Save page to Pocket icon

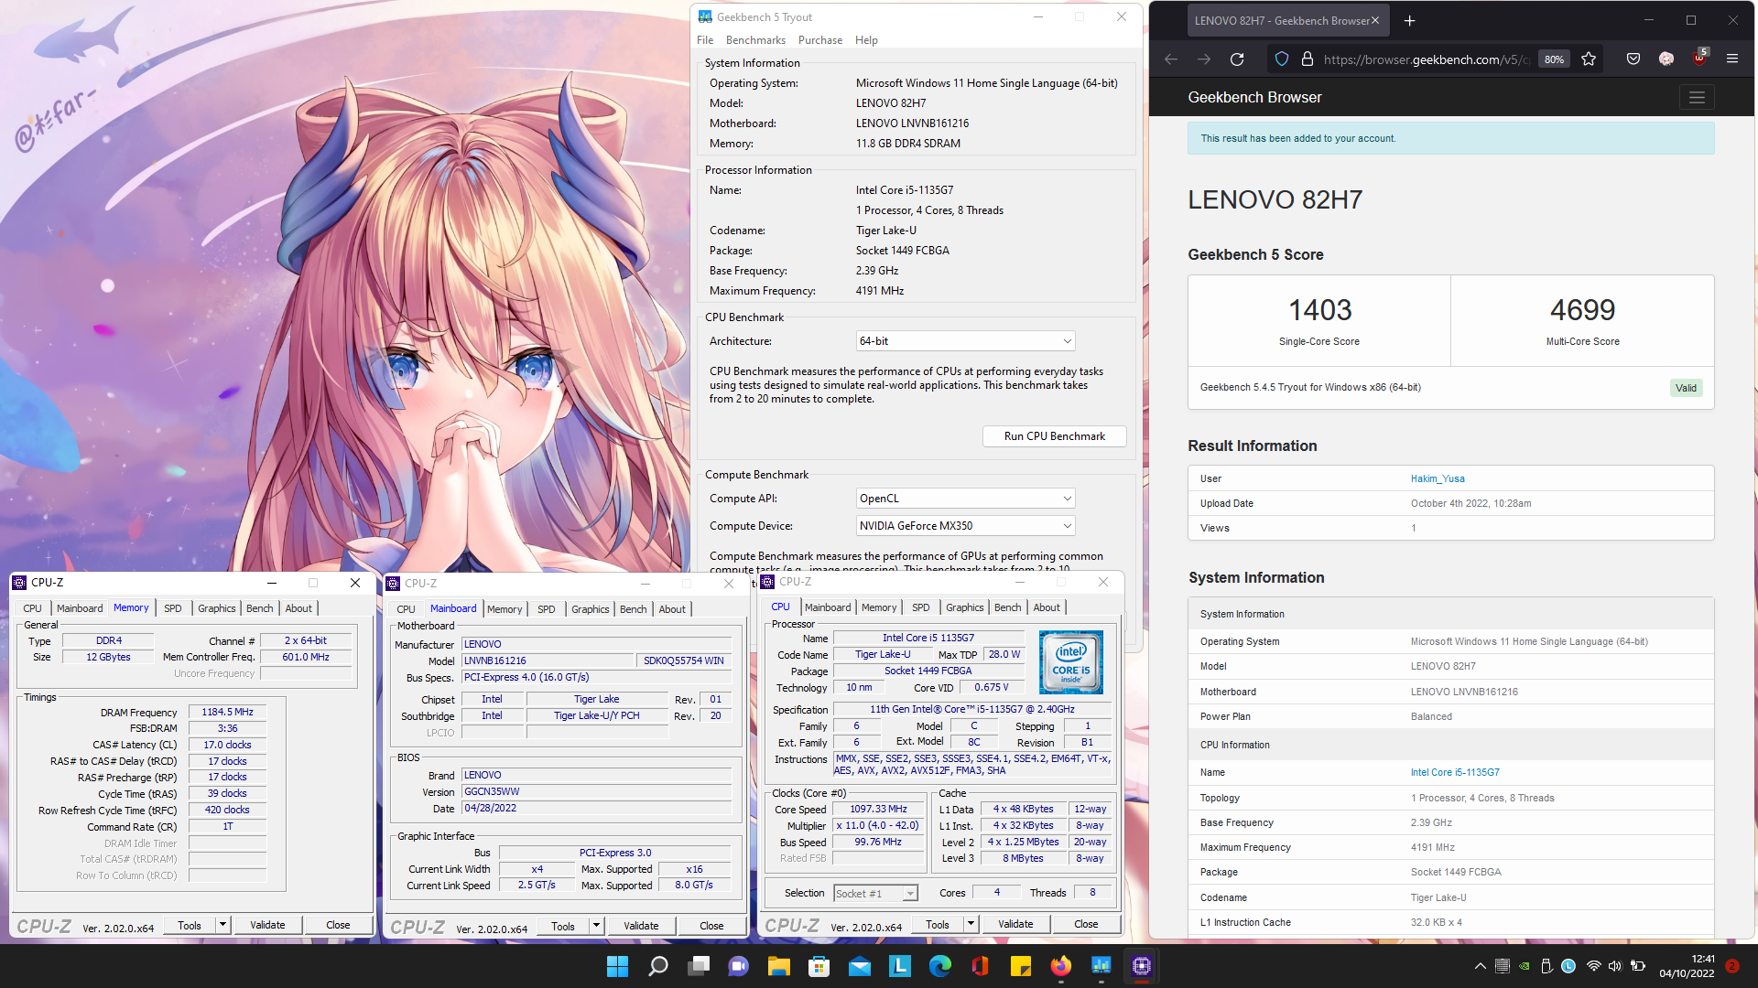pos(1633,59)
